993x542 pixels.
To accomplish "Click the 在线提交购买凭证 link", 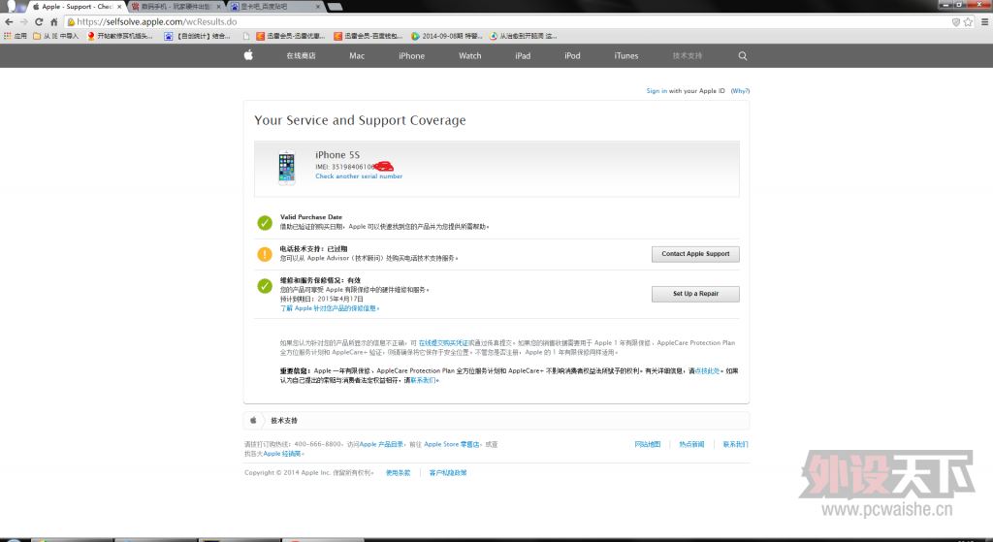I will (443, 342).
